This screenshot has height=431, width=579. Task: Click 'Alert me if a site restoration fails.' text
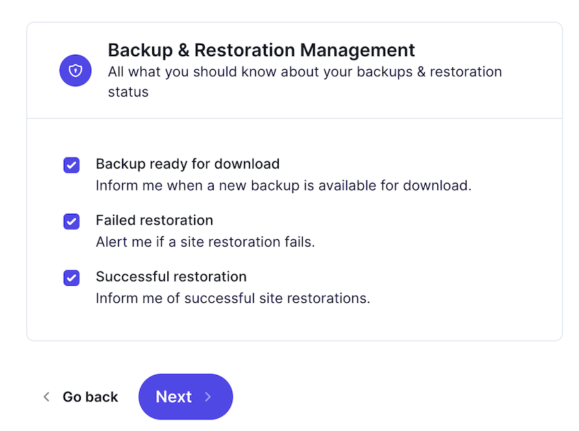tap(206, 242)
